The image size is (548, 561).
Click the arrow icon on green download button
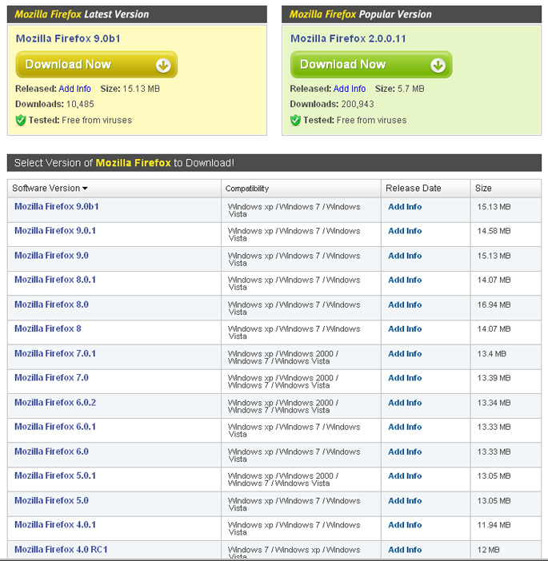pyautogui.click(x=438, y=66)
